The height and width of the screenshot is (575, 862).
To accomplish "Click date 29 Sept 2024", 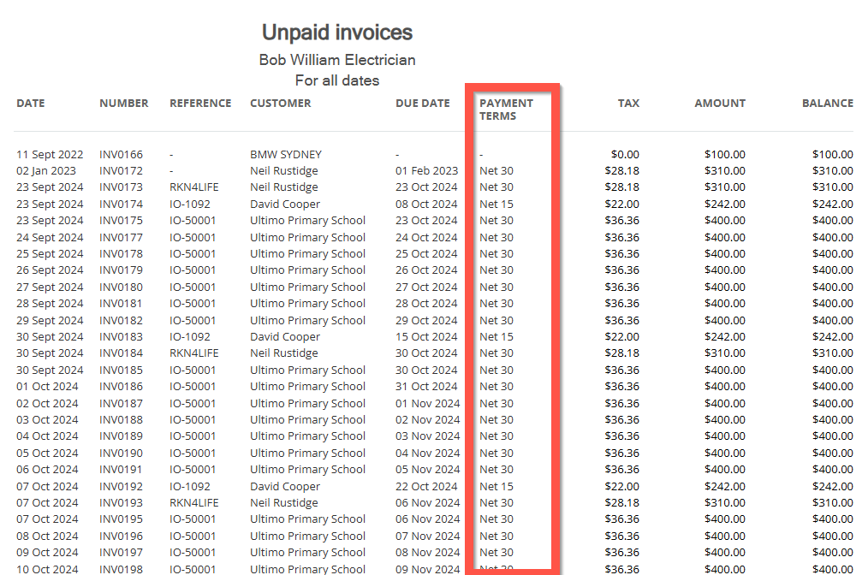I will coord(50,321).
